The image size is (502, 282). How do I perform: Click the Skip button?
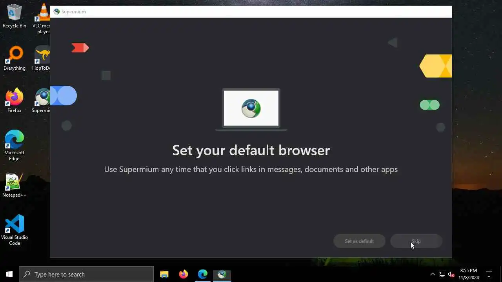pos(416,241)
